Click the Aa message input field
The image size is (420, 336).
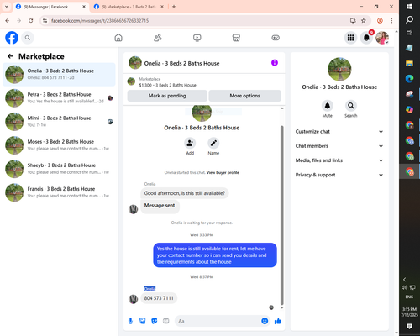coord(217,321)
